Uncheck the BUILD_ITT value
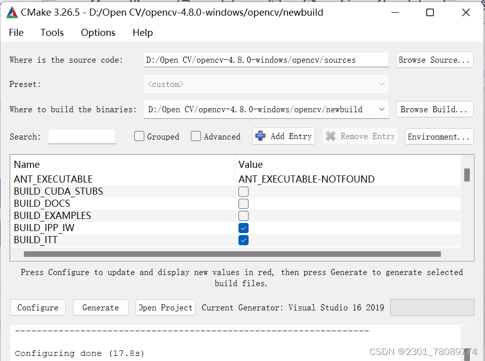 pyautogui.click(x=244, y=240)
